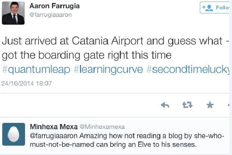Viewport: 232px width, 155px height.
Task: Click the @farrugiaaaron handle below the name
Action: pyautogui.click(x=50, y=15)
